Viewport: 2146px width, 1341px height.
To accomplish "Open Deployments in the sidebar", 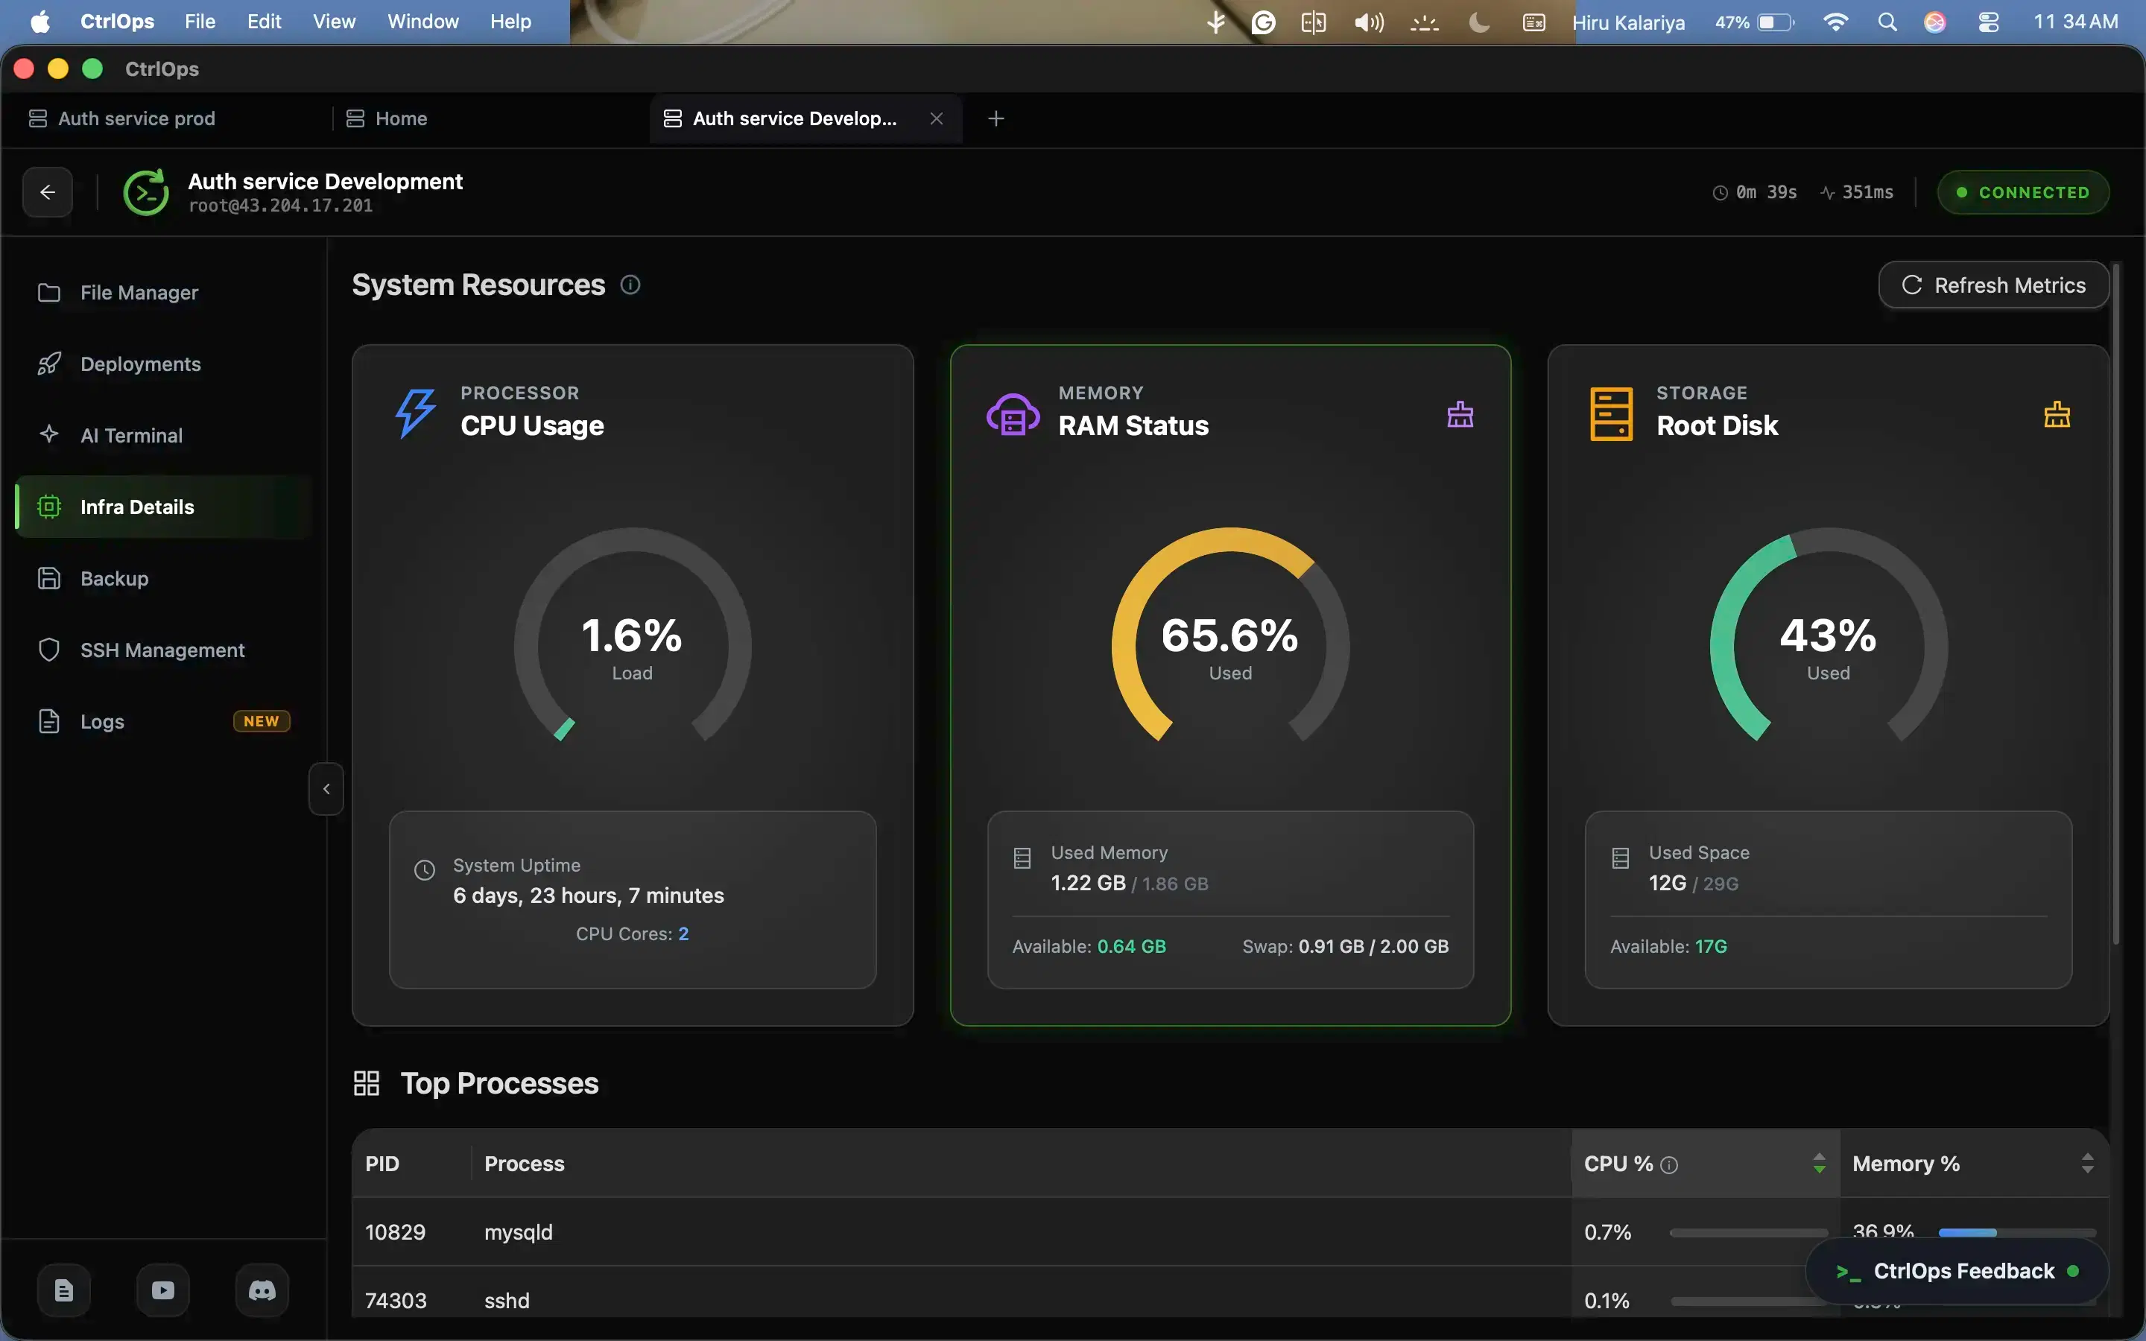I will point(164,364).
